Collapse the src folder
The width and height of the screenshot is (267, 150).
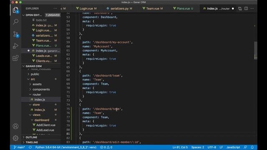(x=33, y=79)
